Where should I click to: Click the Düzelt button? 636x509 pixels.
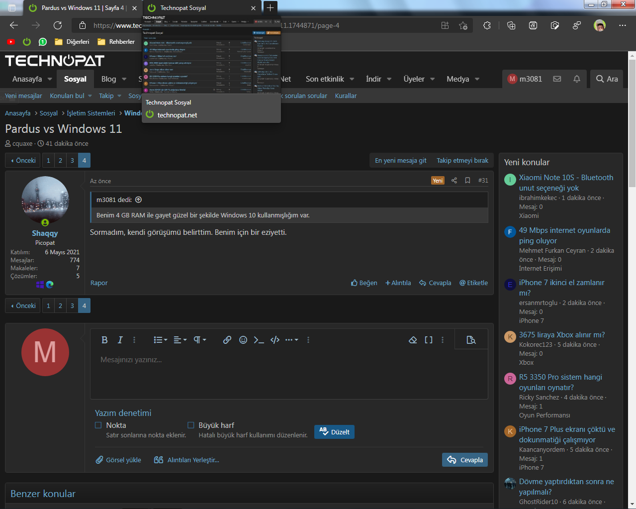click(x=334, y=432)
